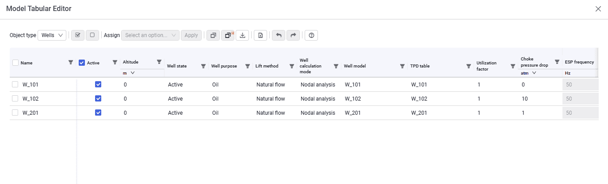The height and width of the screenshot is (184, 608).
Task: Click the Well state cell of W_101
Action: [x=187, y=84]
